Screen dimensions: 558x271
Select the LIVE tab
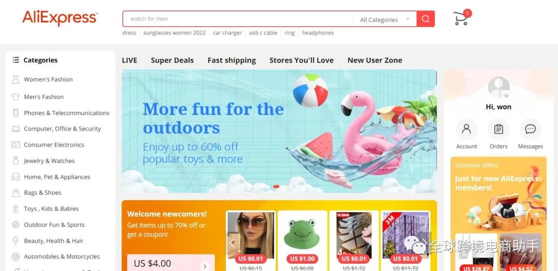(x=130, y=60)
